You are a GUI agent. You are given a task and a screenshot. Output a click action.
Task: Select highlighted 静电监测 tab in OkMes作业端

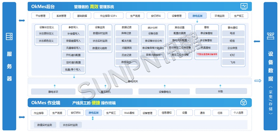tap(94, 113)
